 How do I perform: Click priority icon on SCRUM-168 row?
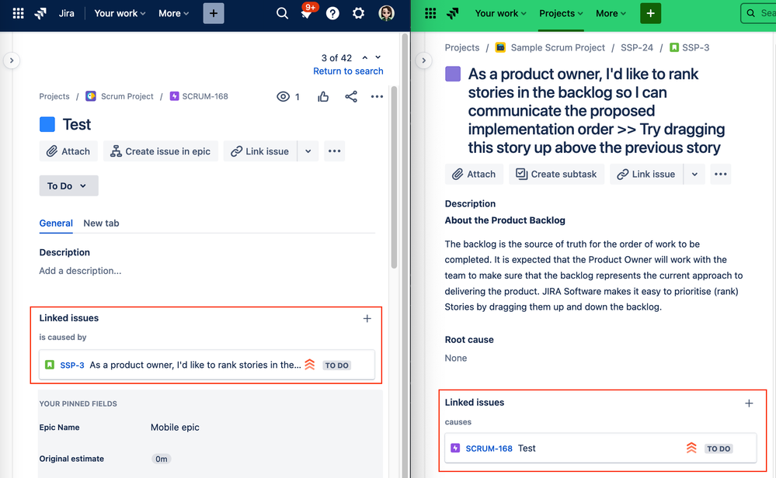pyautogui.click(x=691, y=448)
